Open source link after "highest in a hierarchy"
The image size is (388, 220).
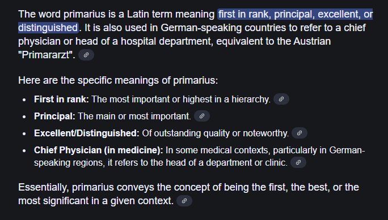click(x=281, y=99)
